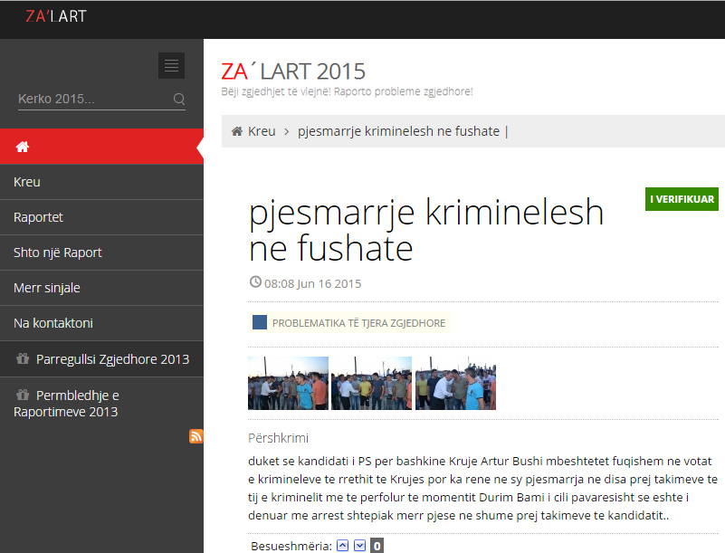Viewport: 725px width, 553px height.
Task: Open the RSS feed via the orange icon
Action: (x=196, y=436)
